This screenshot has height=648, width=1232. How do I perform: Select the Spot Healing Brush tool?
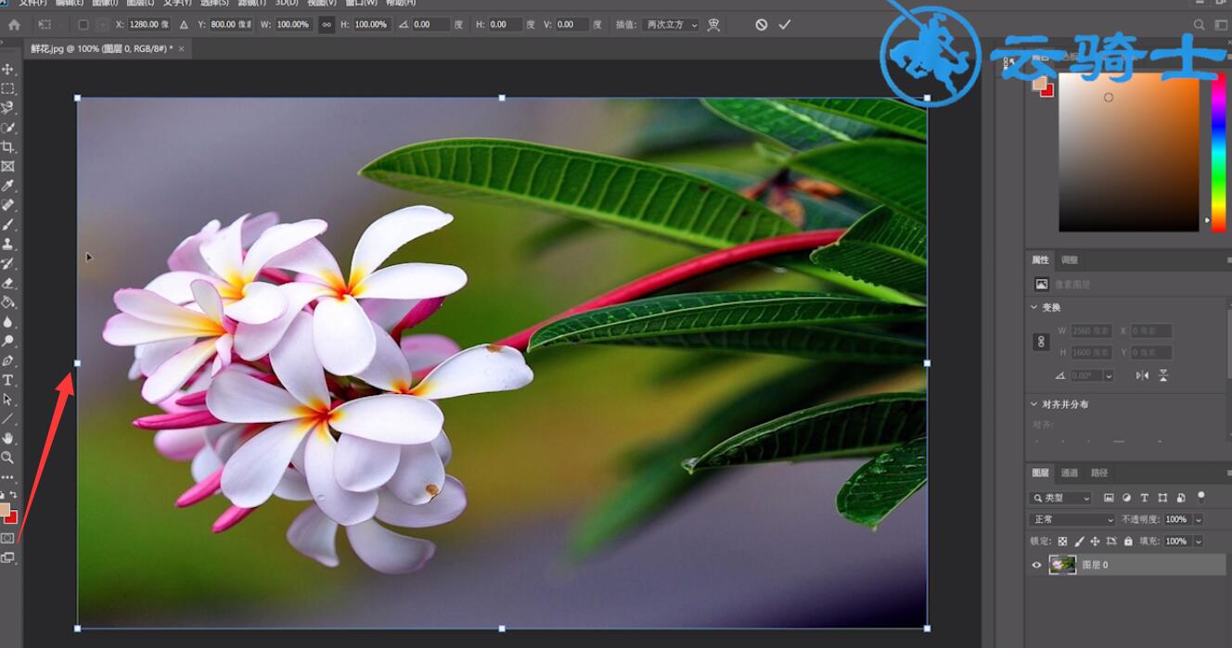tap(7, 205)
